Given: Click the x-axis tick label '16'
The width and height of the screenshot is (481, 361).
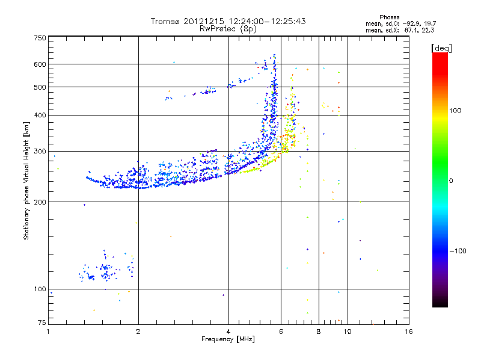Looking at the screenshot, I should click(x=409, y=332).
